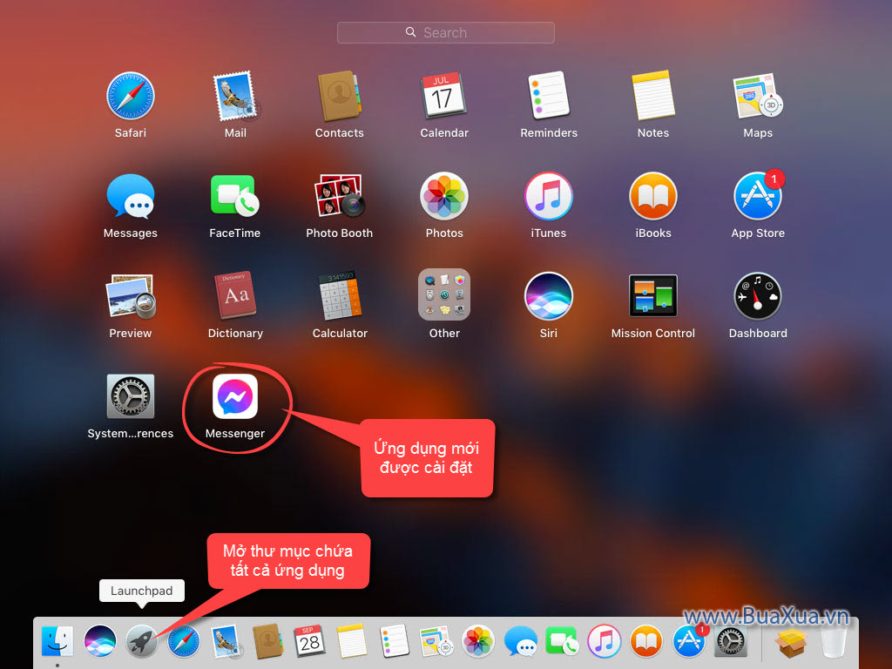Screen dimensions: 892x669
Task: Launch Maps from the Launchpad grid
Action: [x=758, y=96]
